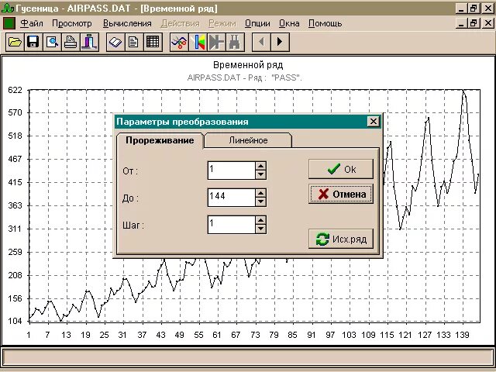
Task: Open the Помощь menu
Action: click(325, 23)
